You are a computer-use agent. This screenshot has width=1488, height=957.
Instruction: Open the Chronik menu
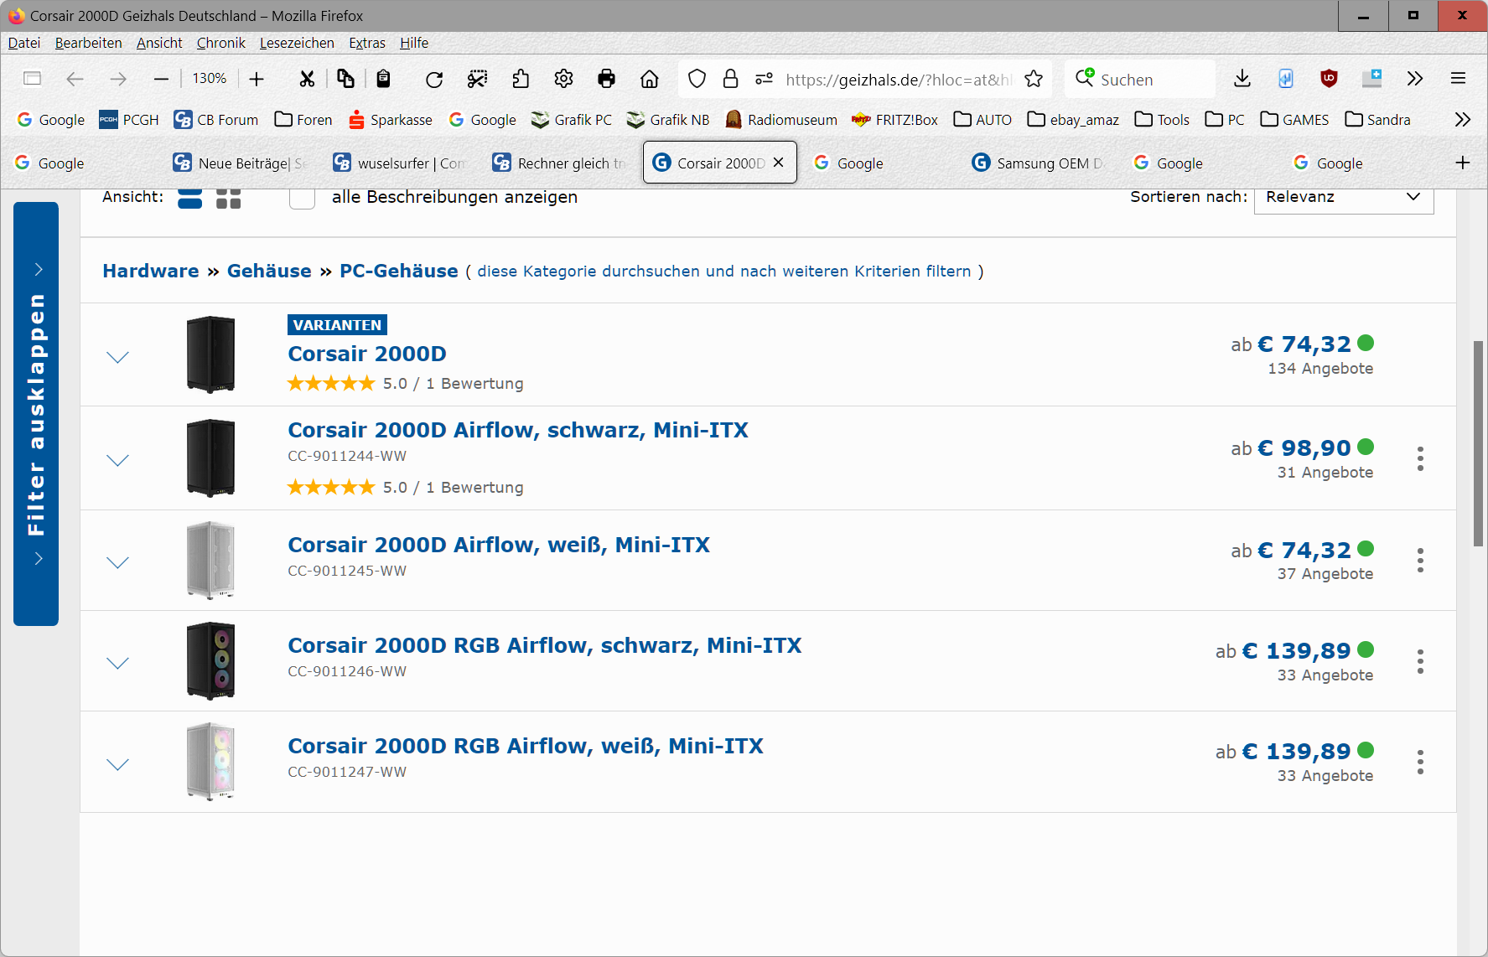pos(220,43)
